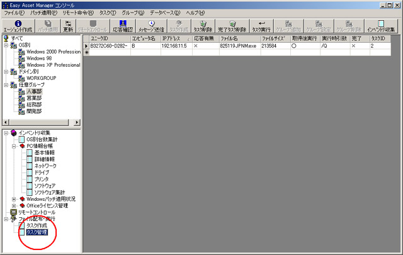The width and height of the screenshot is (403, 255).
Task: Open the 詳細情報 report page
Action: coord(45,159)
